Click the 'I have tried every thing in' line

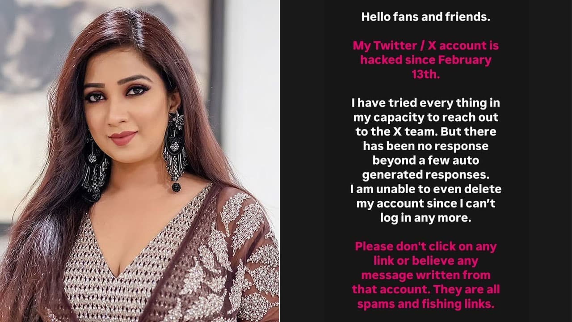(425, 103)
